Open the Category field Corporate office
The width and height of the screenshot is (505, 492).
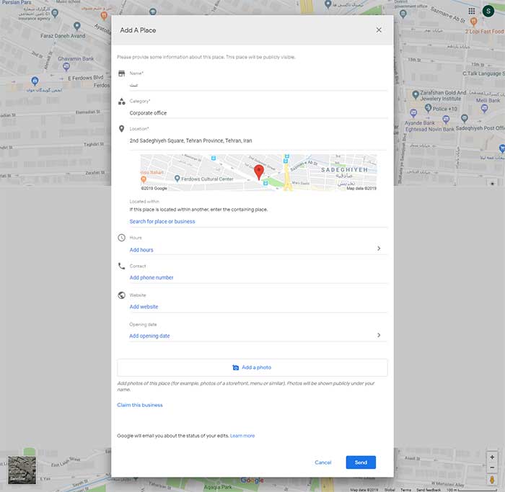258,113
